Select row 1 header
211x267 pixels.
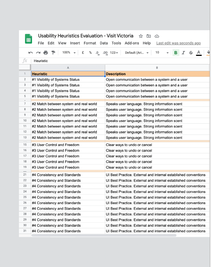point(25,74)
